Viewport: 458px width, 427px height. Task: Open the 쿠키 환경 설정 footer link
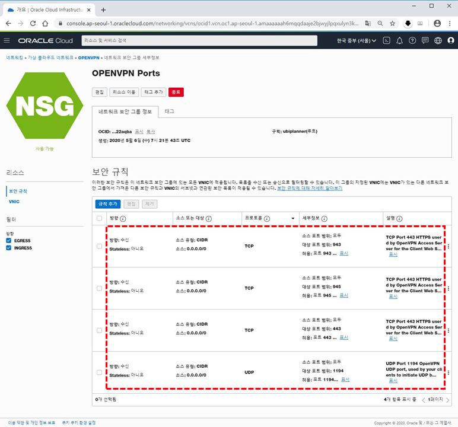click(x=79, y=423)
